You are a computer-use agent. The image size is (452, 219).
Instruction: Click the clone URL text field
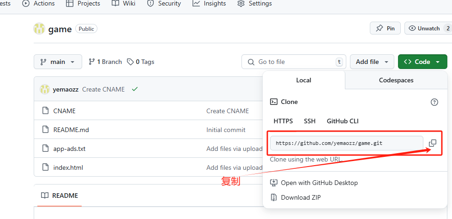click(346, 143)
